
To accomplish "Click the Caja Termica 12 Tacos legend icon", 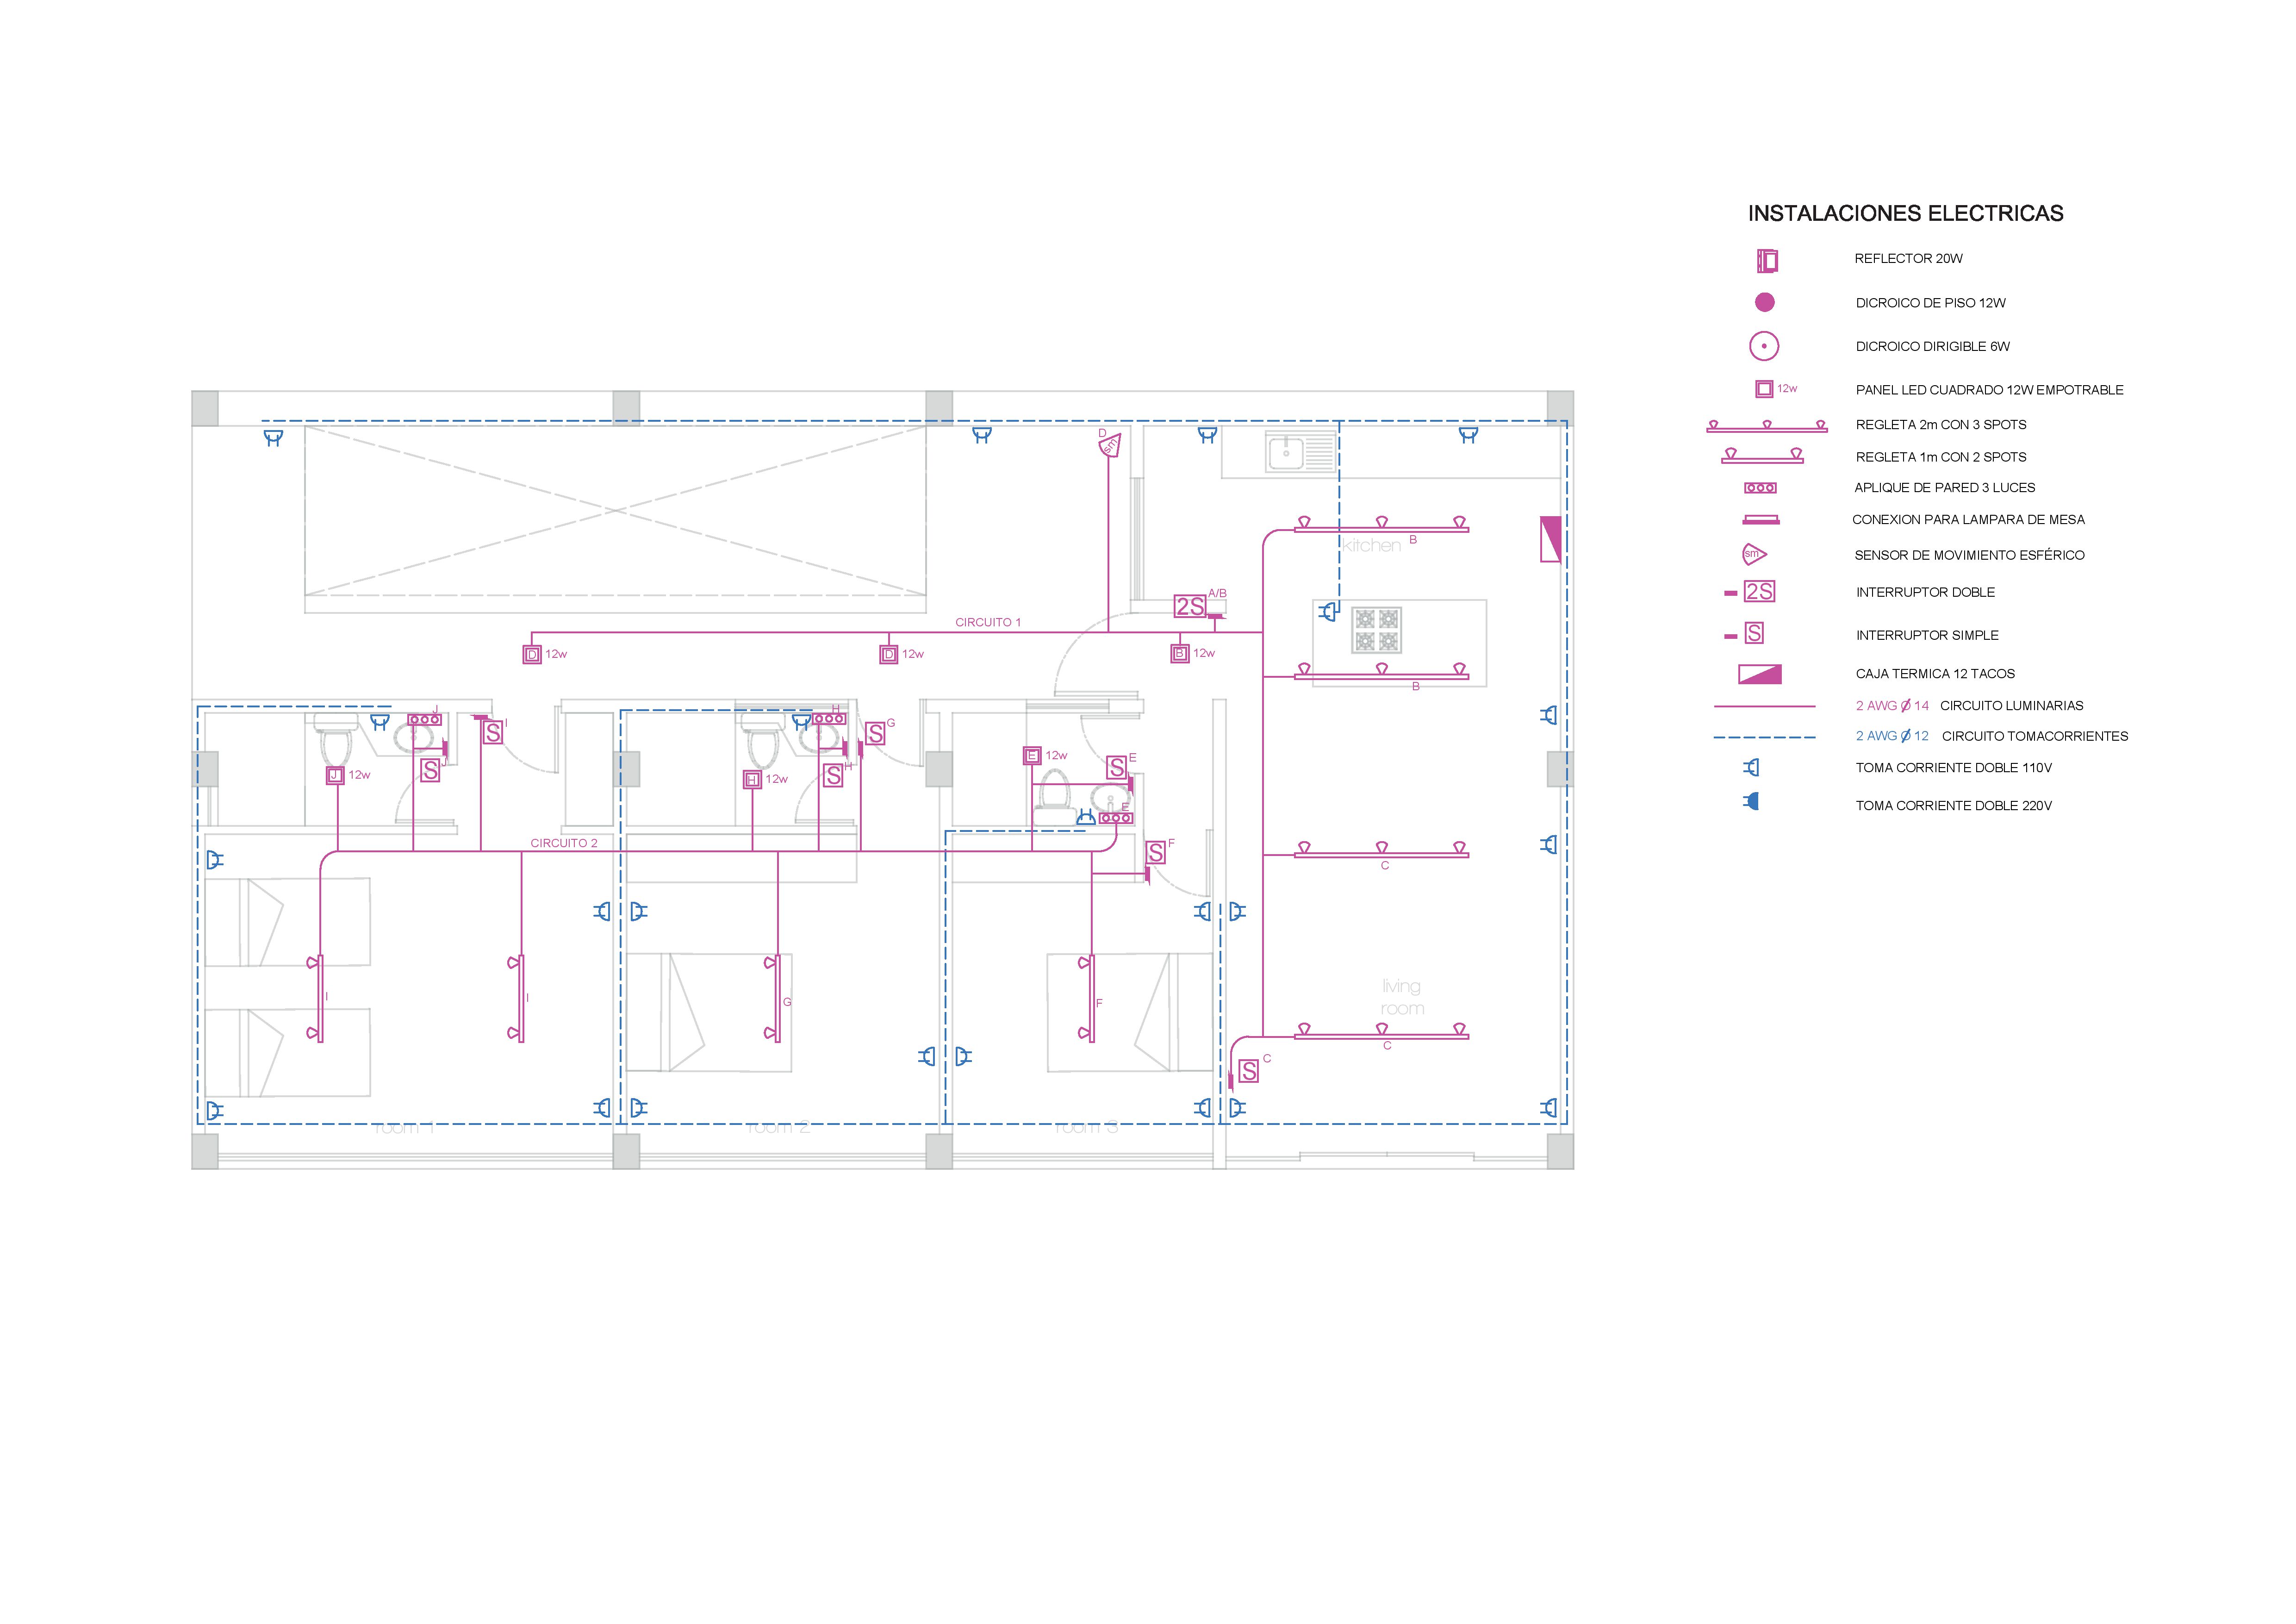I will pyautogui.click(x=1760, y=674).
